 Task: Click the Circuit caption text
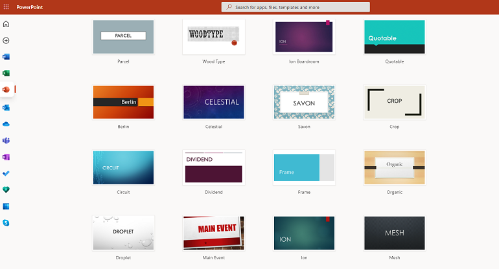click(124, 192)
